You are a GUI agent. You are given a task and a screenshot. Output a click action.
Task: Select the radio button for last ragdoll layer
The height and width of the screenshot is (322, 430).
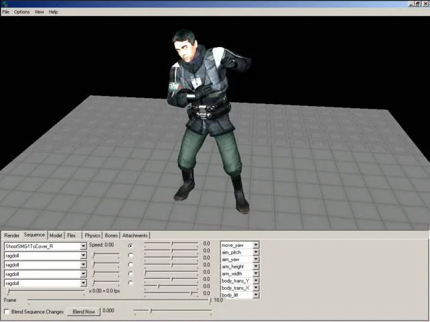(x=130, y=282)
